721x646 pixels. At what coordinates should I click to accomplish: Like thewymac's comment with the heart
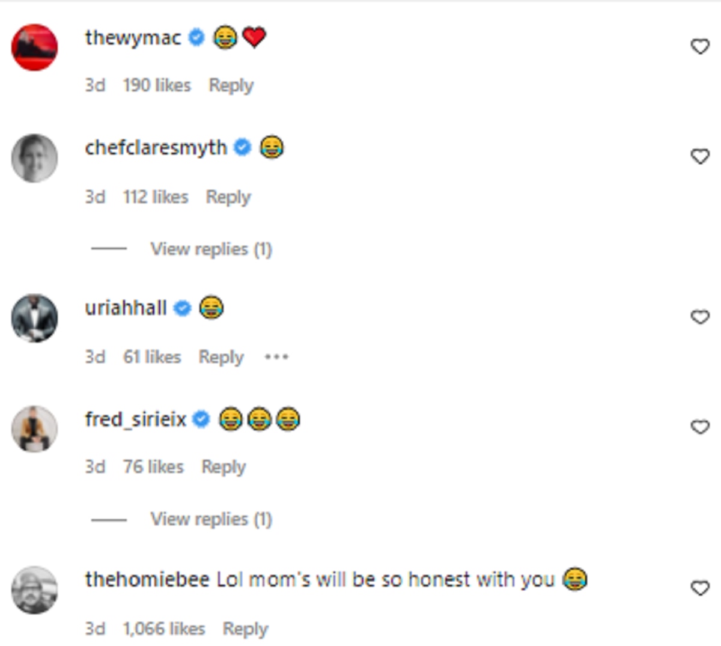tap(700, 46)
